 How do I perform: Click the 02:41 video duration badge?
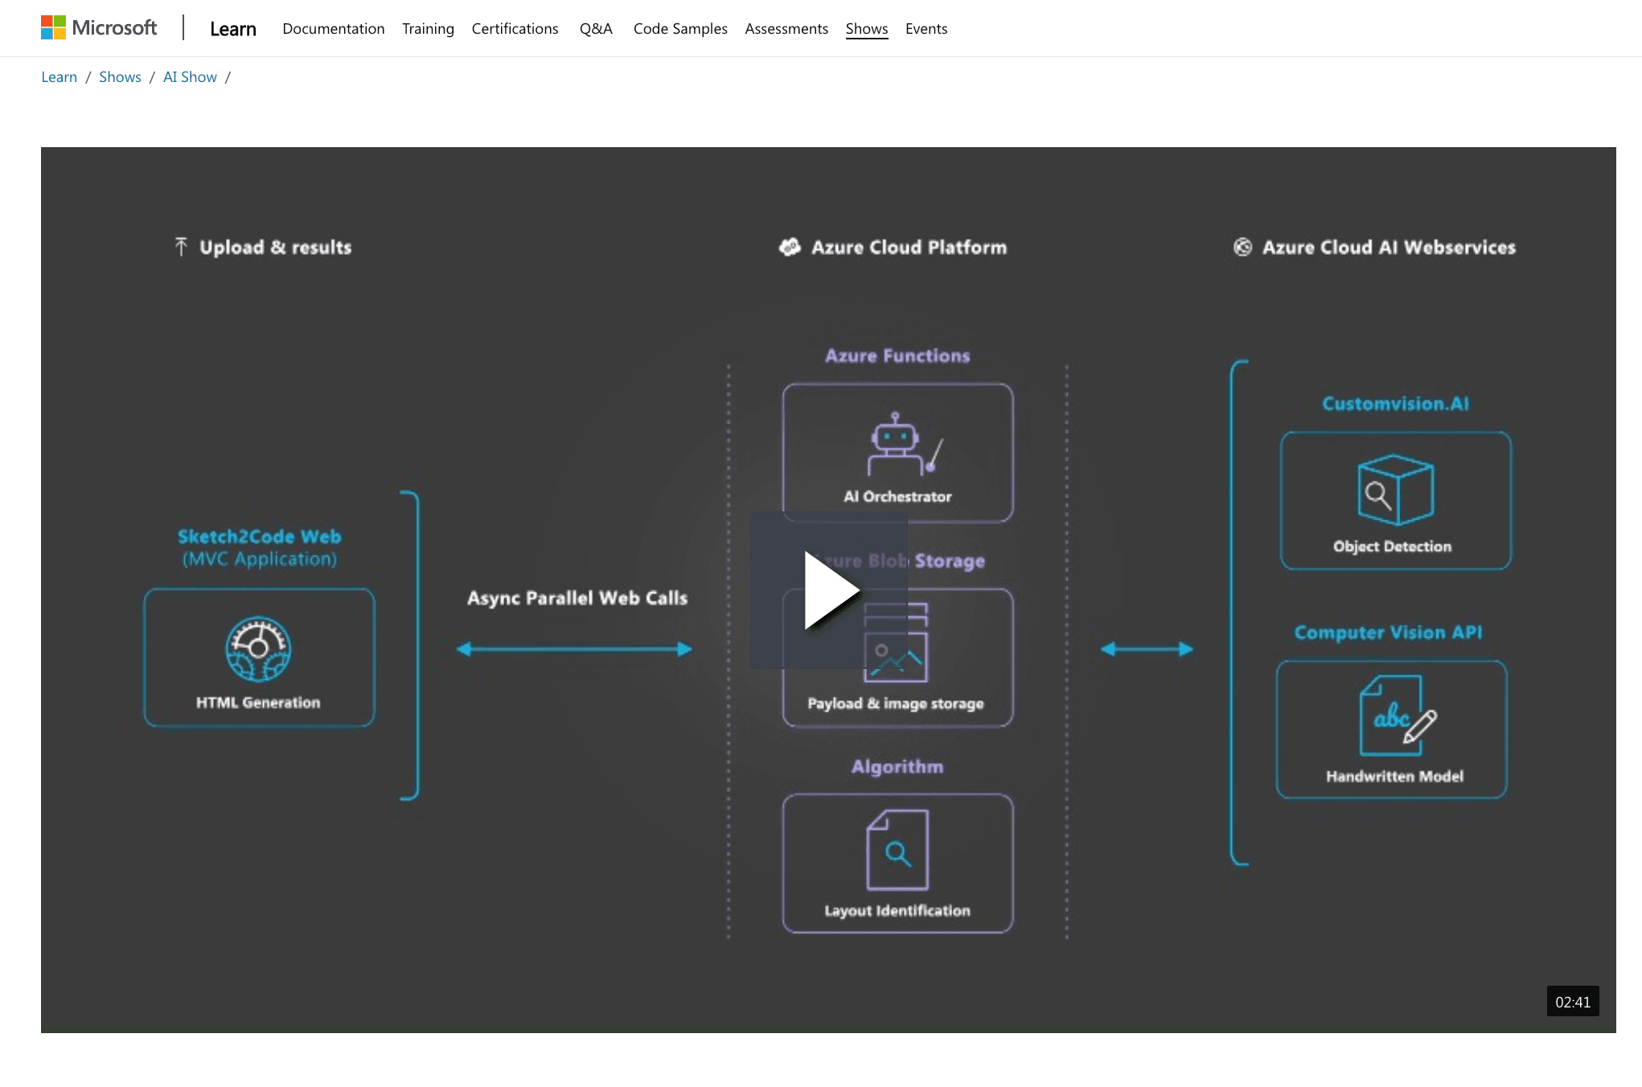tap(1572, 1002)
